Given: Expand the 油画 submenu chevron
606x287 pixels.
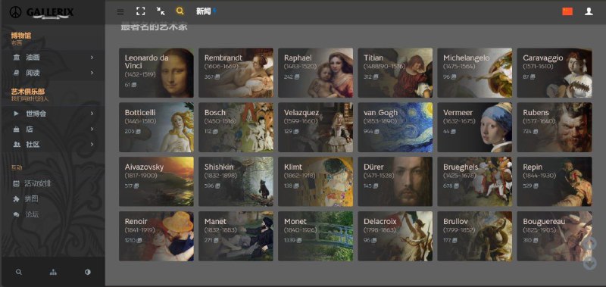Looking at the screenshot, I should (x=92, y=57).
